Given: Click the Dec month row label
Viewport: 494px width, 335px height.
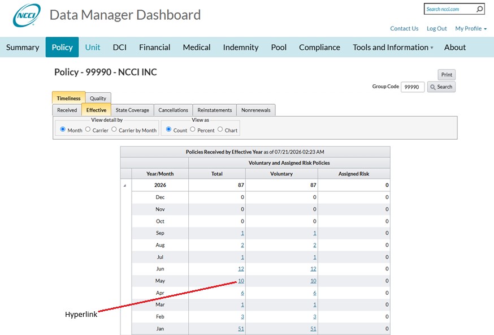Looking at the screenshot, I should 160,197.
